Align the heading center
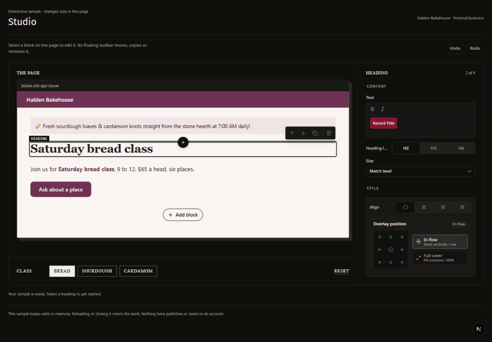 pyautogui.click(x=443, y=207)
